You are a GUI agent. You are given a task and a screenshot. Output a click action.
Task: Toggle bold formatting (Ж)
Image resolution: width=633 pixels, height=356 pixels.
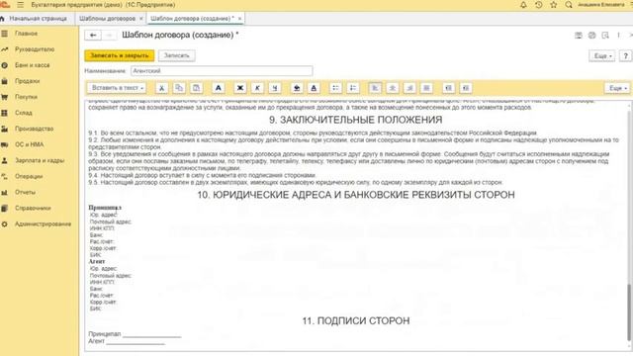point(239,88)
